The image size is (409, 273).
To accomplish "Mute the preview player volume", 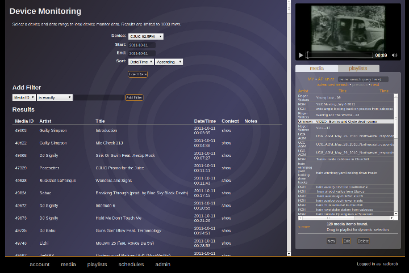I will pos(394,55).
